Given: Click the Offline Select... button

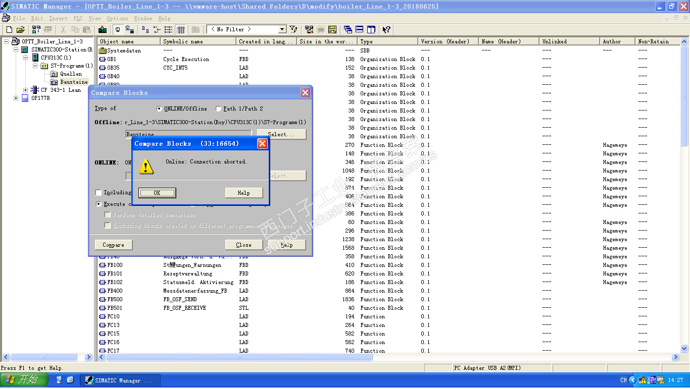Looking at the screenshot, I should (x=281, y=134).
